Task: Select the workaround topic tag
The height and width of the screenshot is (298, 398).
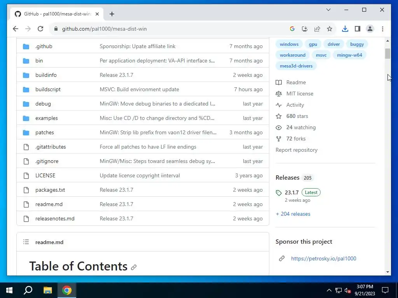Action: pos(293,55)
